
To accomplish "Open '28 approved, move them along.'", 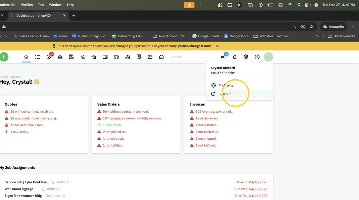I will tap(33, 118).
